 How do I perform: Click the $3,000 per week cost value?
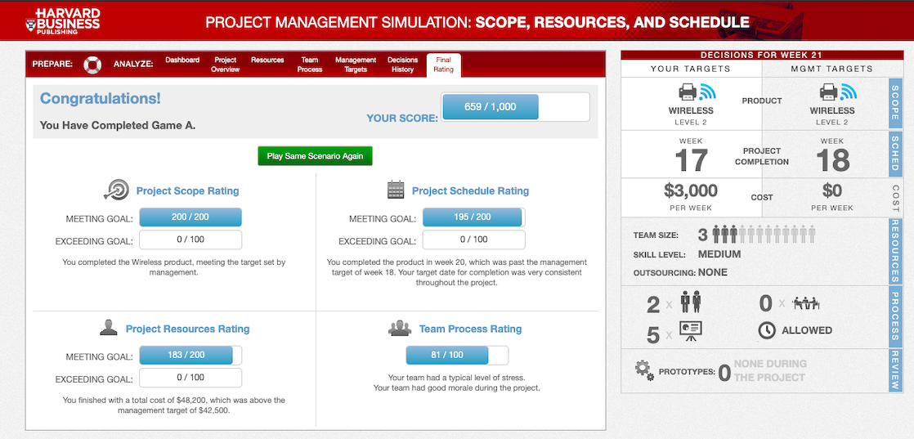pyautogui.click(x=691, y=190)
